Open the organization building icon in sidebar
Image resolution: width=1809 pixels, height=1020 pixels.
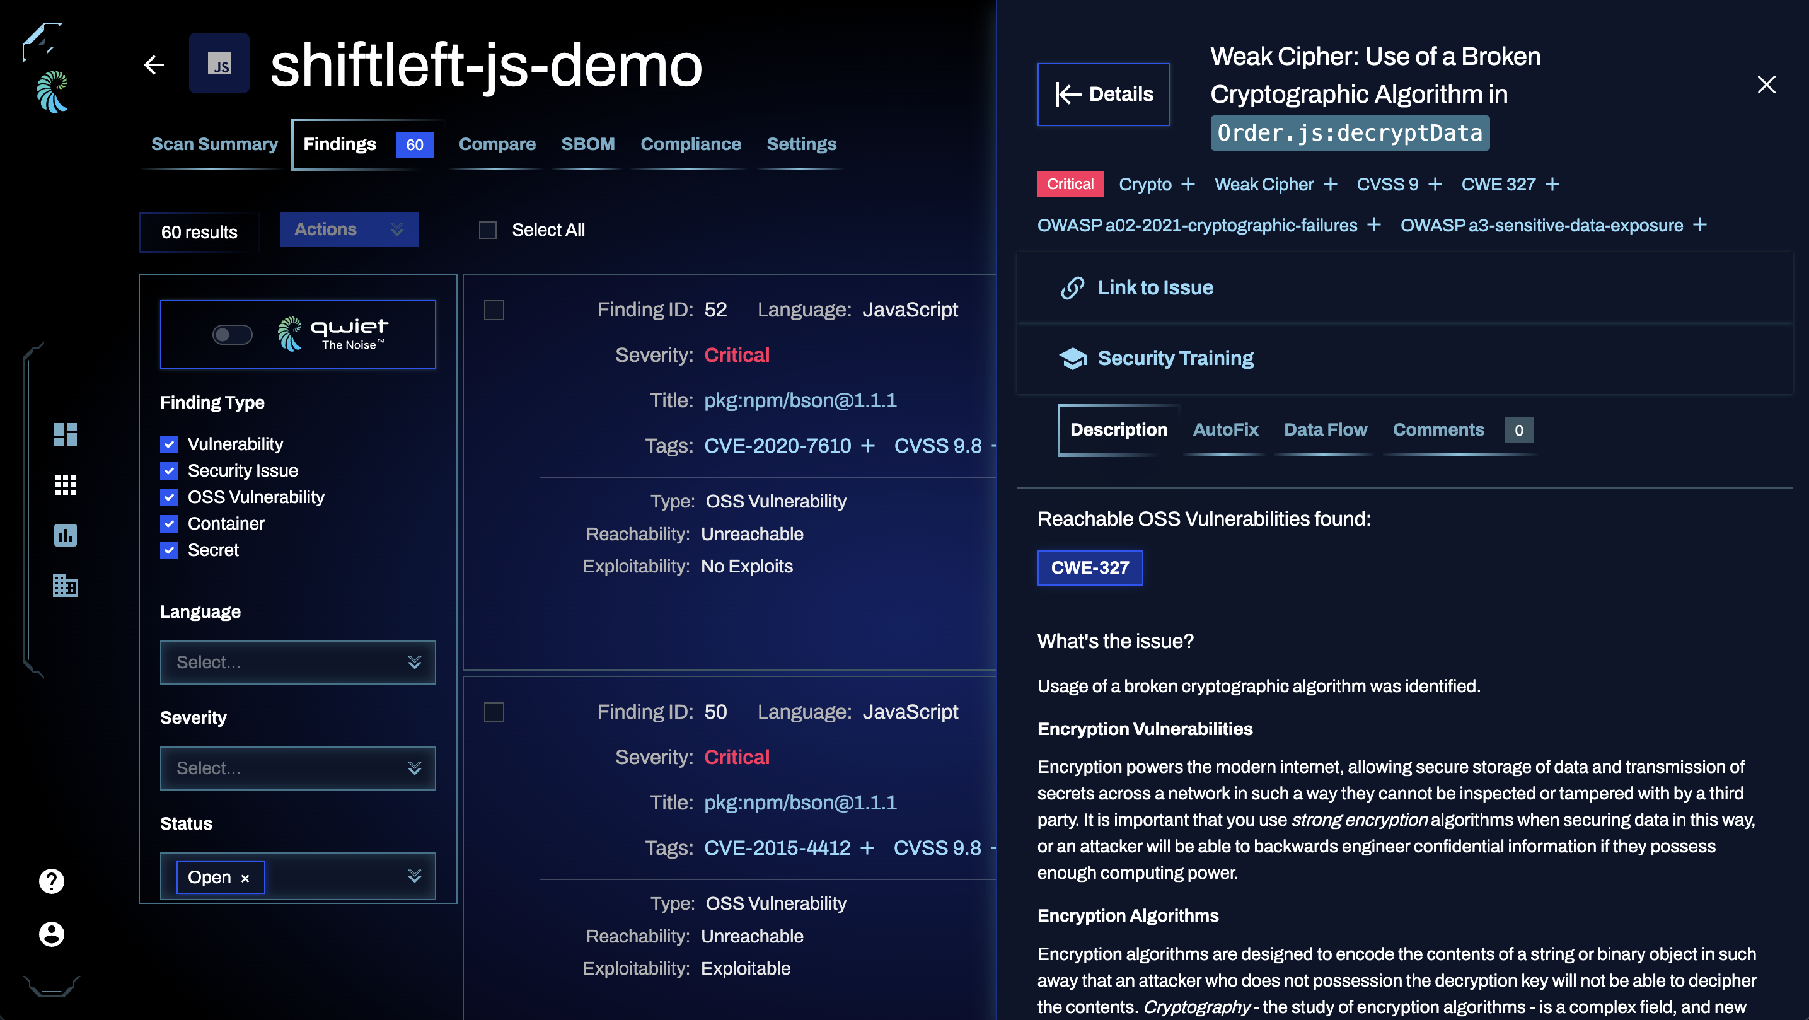[66, 586]
